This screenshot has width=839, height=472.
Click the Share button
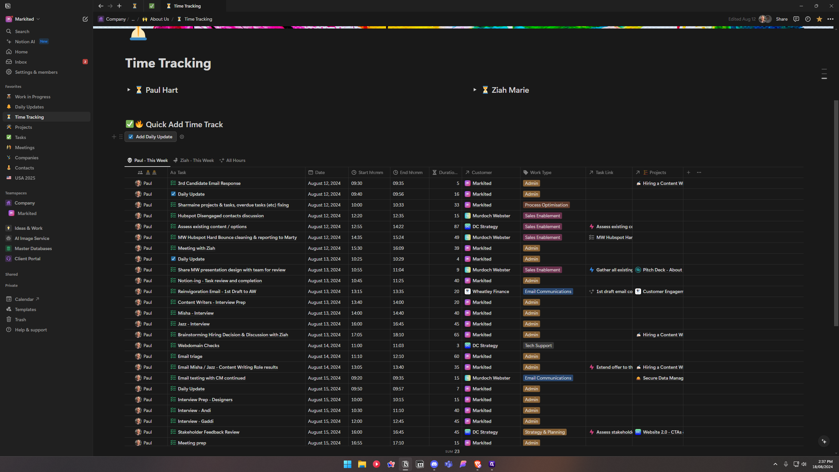pos(782,19)
